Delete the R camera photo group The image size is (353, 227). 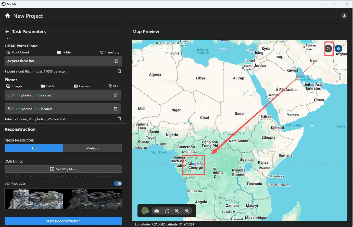click(116, 109)
